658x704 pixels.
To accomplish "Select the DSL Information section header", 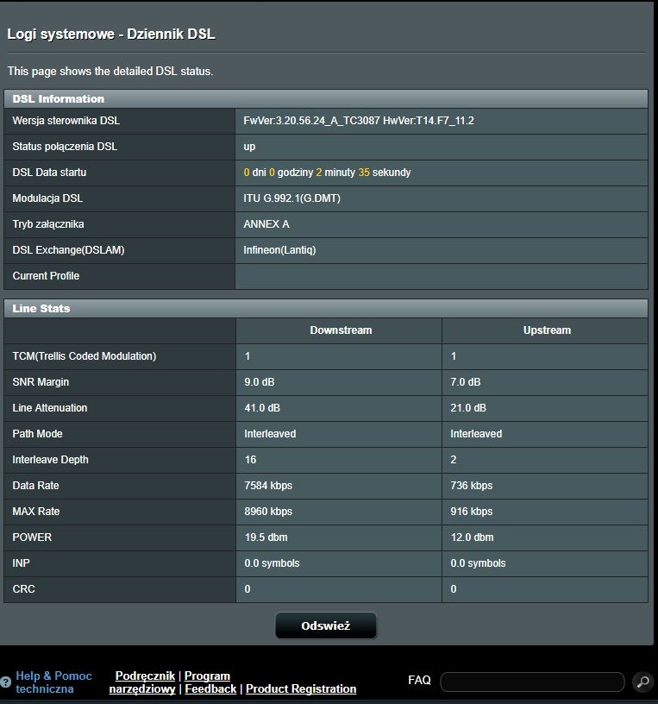I will pos(59,99).
